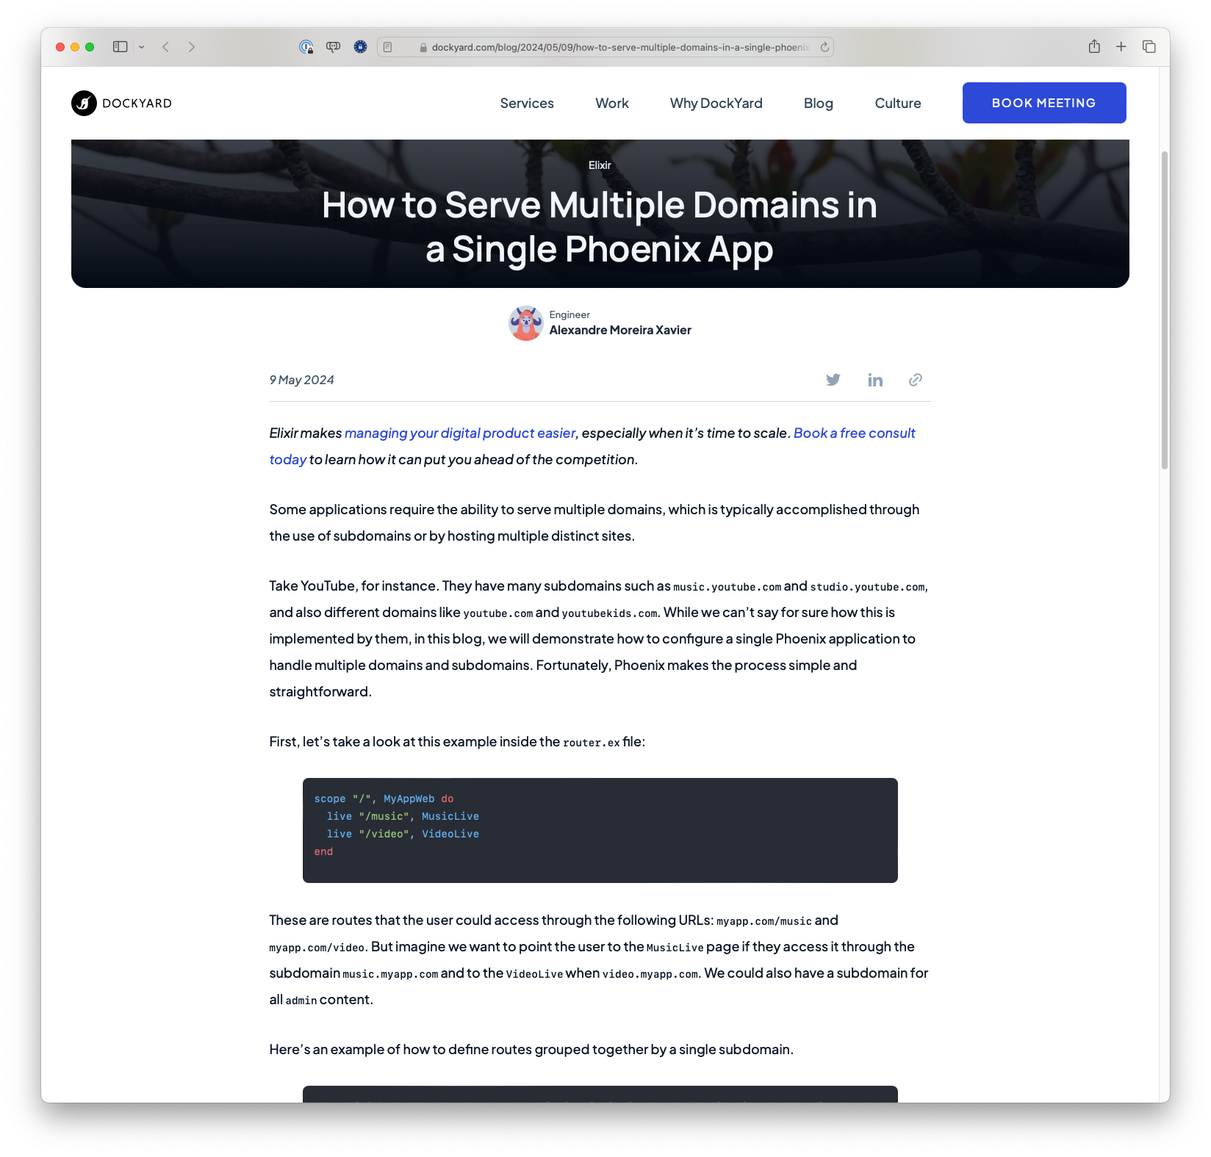Copy the article link using the chain icon
1211x1157 pixels.
tap(915, 380)
